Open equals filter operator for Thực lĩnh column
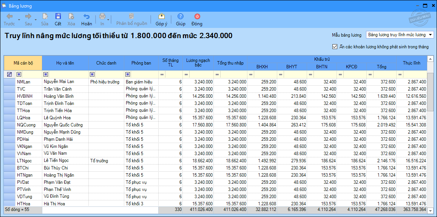 click(x=400, y=74)
